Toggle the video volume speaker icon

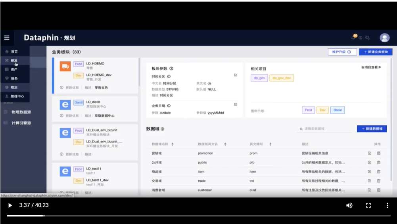(x=349, y=205)
